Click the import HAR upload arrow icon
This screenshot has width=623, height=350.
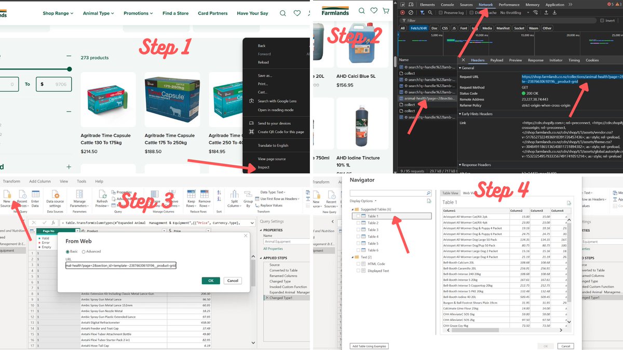click(x=546, y=12)
